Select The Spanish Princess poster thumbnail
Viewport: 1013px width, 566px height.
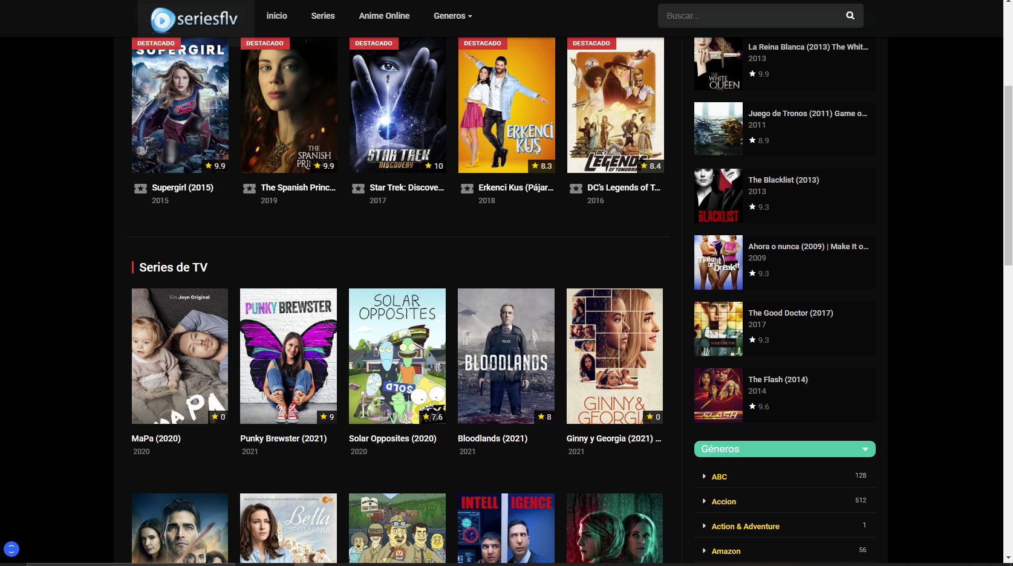tap(289, 105)
